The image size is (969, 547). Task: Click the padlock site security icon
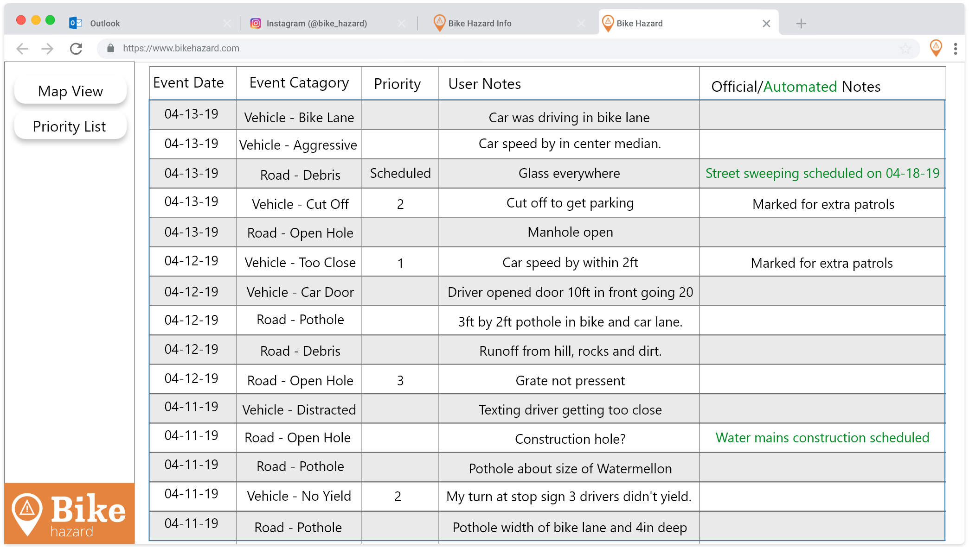point(110,48)
